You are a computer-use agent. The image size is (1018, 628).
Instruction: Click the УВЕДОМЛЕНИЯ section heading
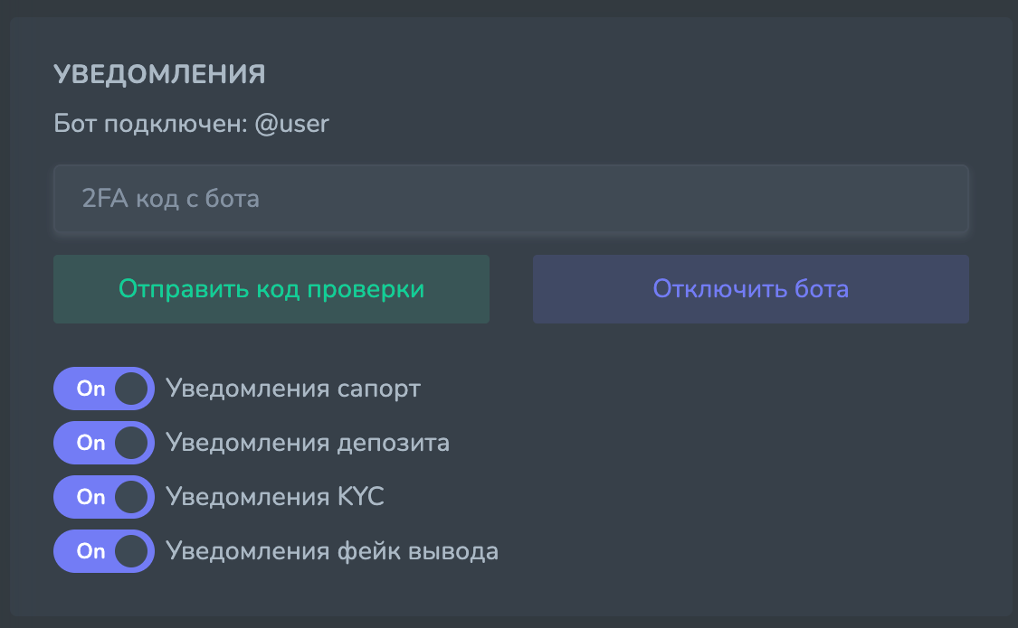(159, 75)
